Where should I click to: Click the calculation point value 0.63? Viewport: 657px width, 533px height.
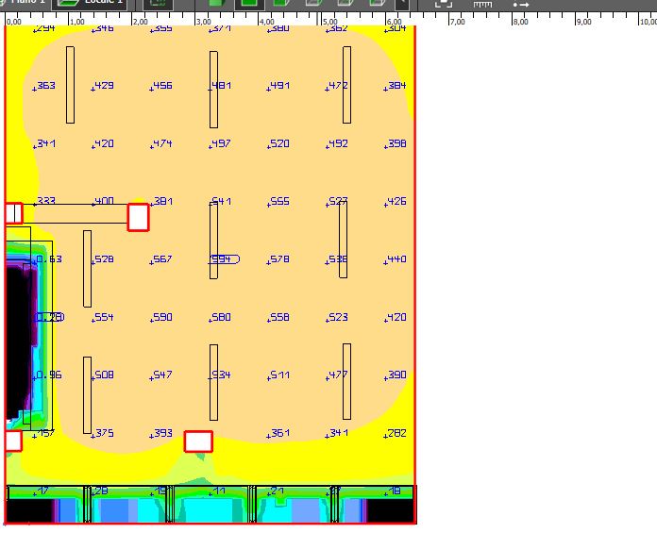coord(49,259)
